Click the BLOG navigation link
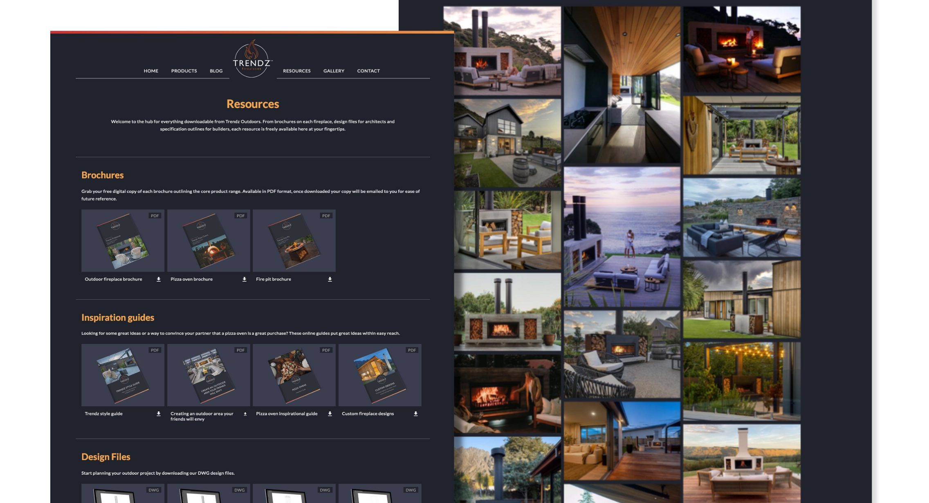Image resolution: width=929 pixels, height=503 pixels. coord(215,71)
